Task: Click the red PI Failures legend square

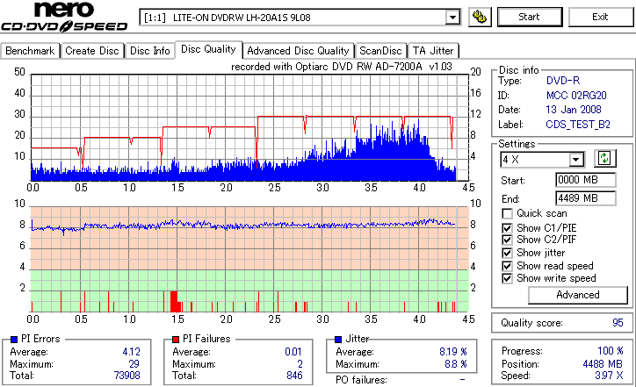Action: [176, 340]
